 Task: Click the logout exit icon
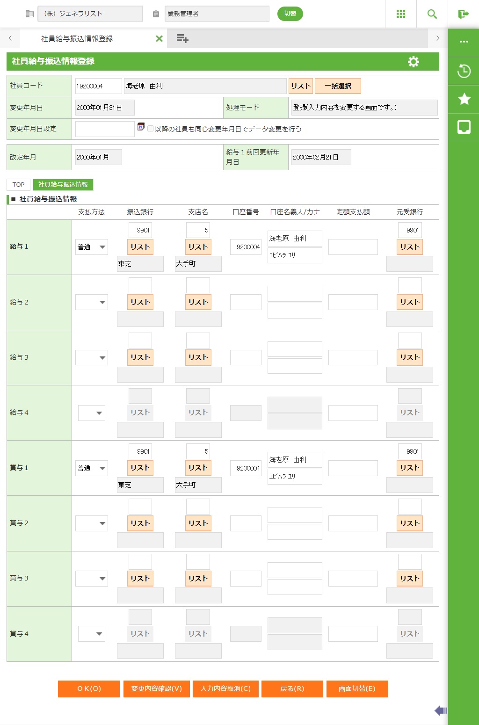[464, 14]
